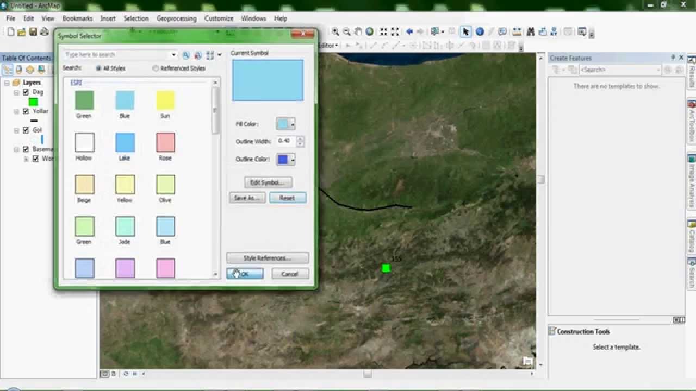Screen dimensions: 696x391
Task: Open the ArcToolbox side tab
Action: [x=692, y=122]
